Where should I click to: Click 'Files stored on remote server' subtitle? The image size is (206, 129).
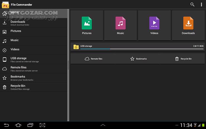[x=24, y=71]
